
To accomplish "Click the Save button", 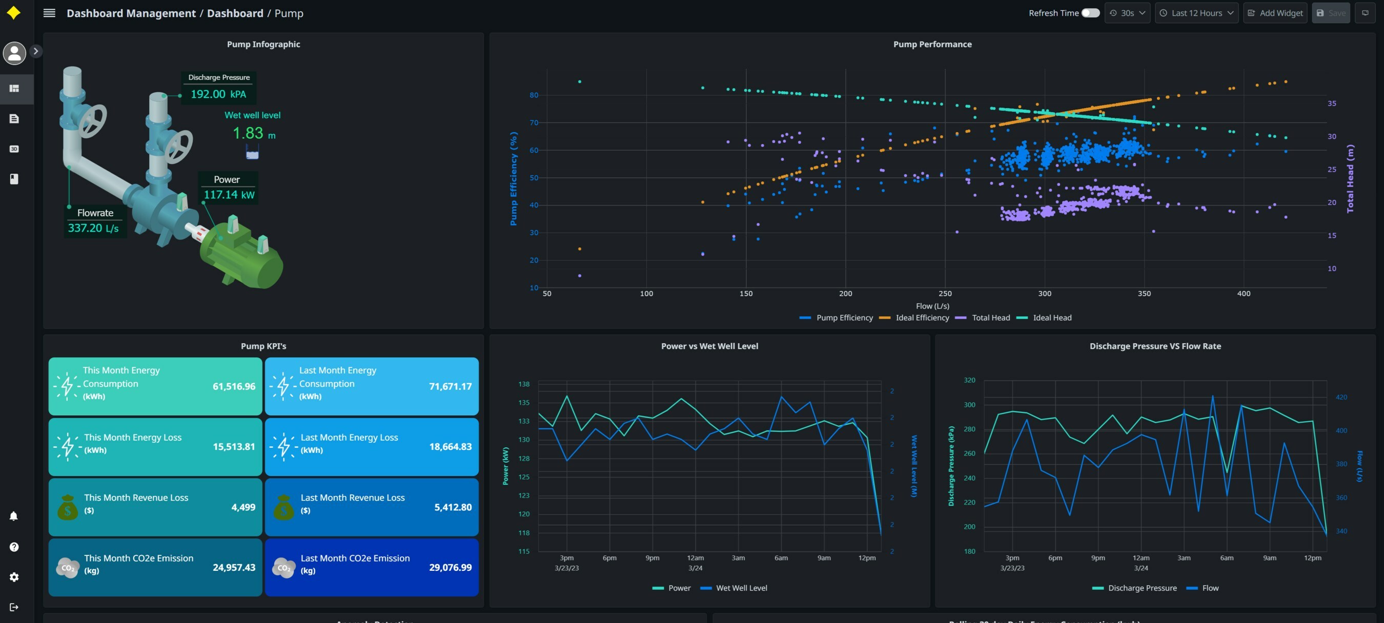I will (x=1330, y=13).
